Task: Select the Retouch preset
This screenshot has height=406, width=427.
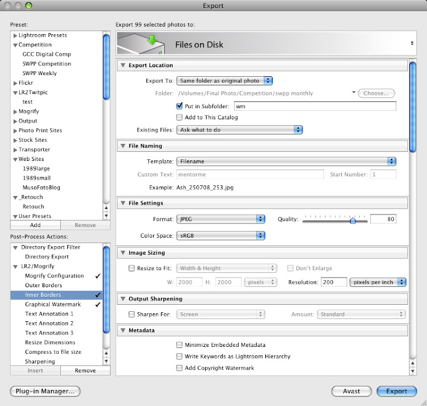Action: (33, 207)
